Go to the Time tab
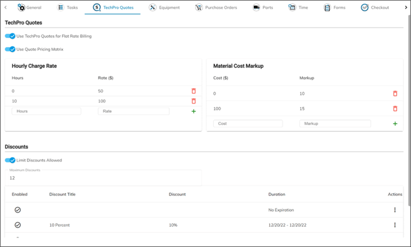The width and height of the screenshot is (411, 247). [x=298, y=8]
